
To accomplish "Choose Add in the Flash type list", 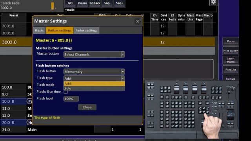I will (94, 83).
